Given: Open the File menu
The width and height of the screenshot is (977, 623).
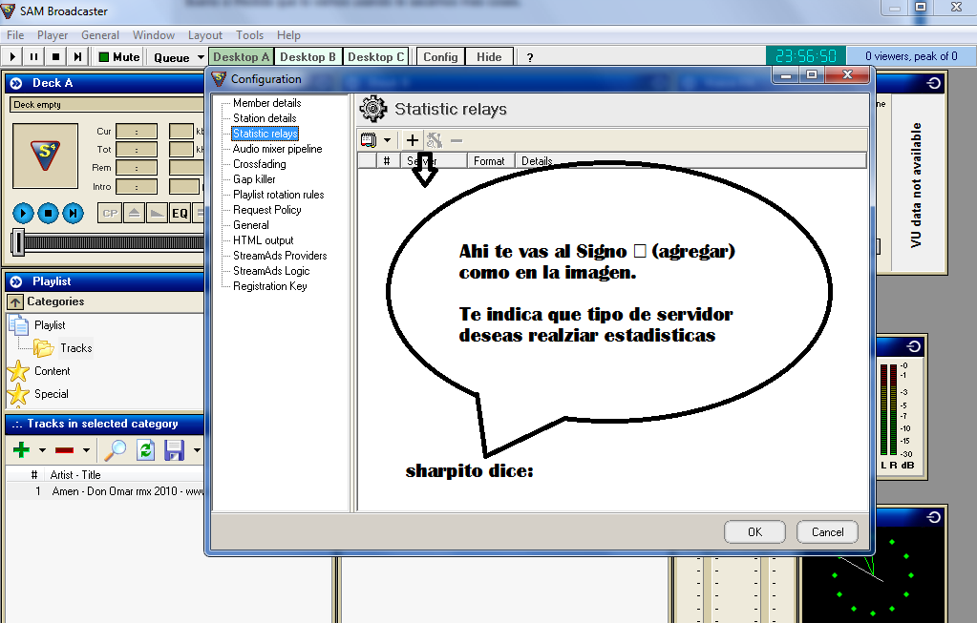Looking at the screenshot, I should coord(15,35).
